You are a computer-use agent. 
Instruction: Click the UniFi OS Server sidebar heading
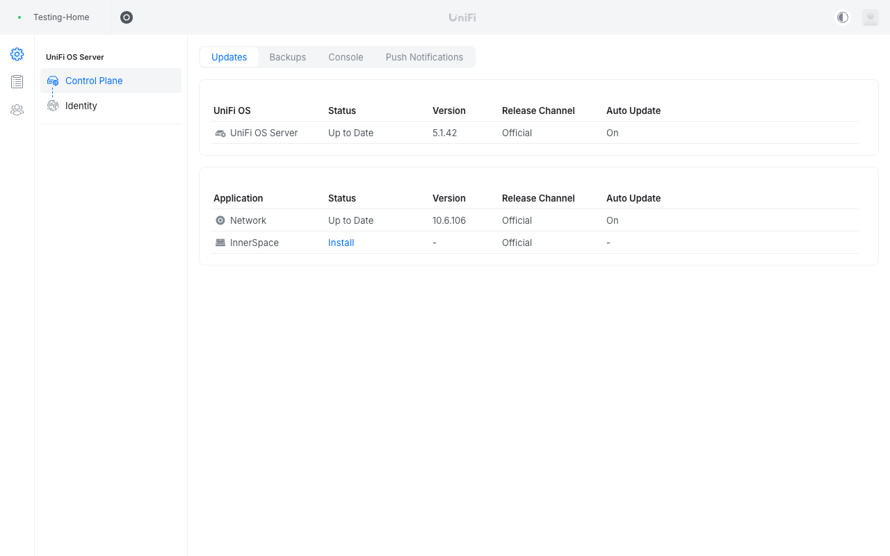coord(75,57)
